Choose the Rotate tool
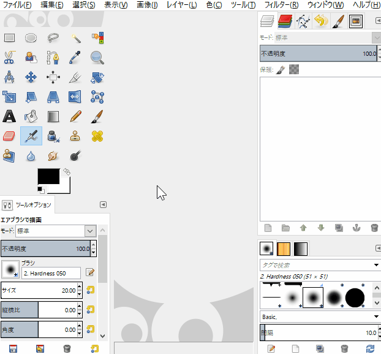 (x=97, y=77)
